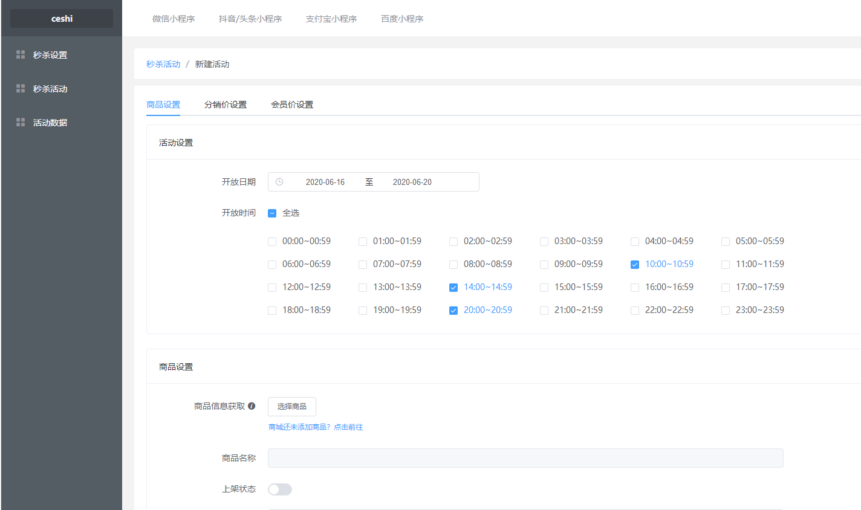Check the 03:00~03:59 time slot
The width and height of the screenshot is (861, 510).
pos(544,242)
